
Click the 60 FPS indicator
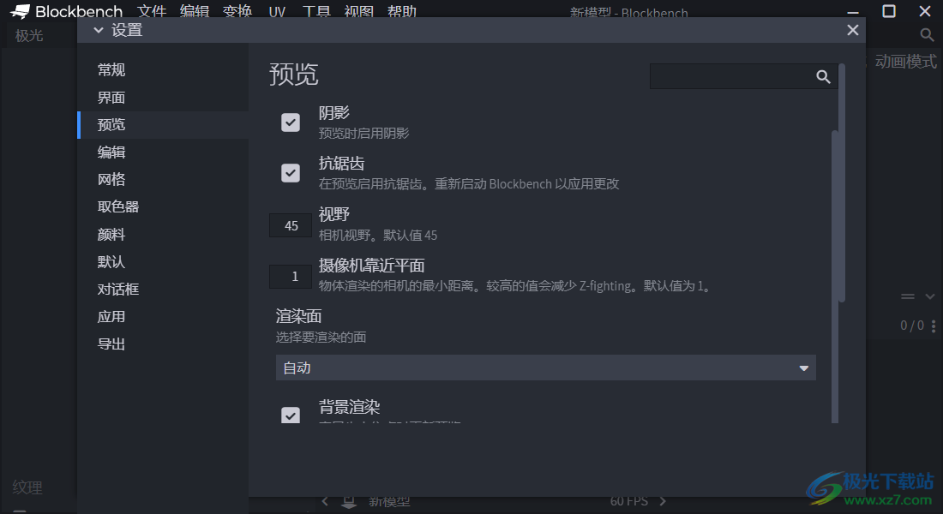[x=628, y=501]
